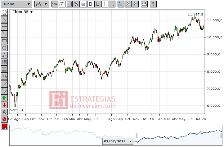Select the text annotation A tool
The width and height of the screenshot is (224, 147).
(x=4, y=112)
